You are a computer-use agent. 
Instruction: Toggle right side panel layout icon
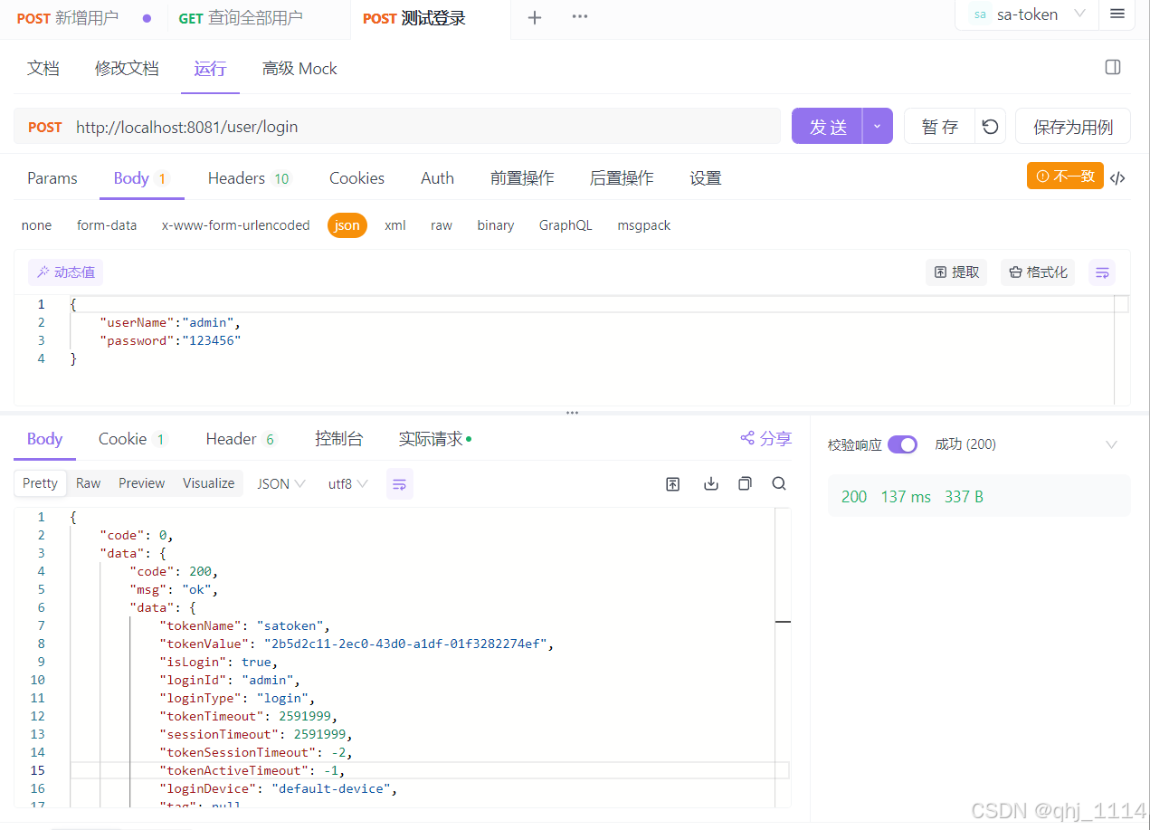click(x=1113, y=67)
